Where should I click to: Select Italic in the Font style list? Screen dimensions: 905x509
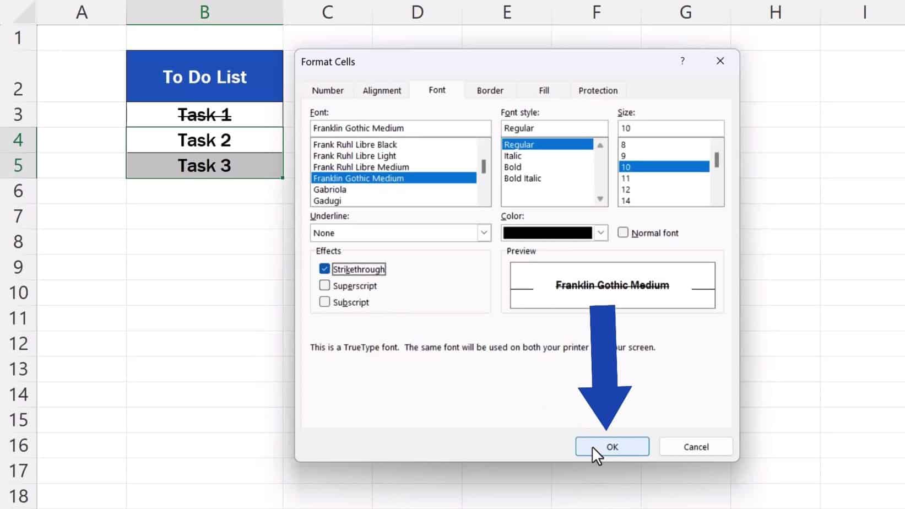pos(513,156)
